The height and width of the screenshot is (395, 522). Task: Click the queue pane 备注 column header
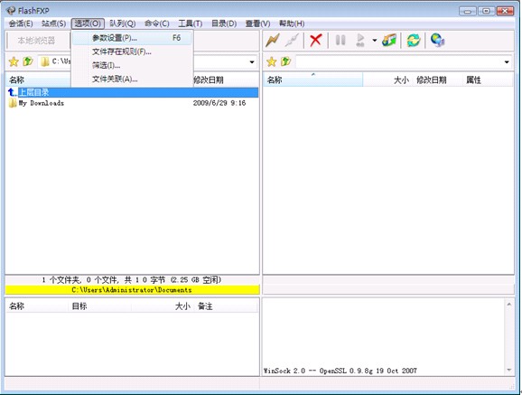click(x=227, y=306)
